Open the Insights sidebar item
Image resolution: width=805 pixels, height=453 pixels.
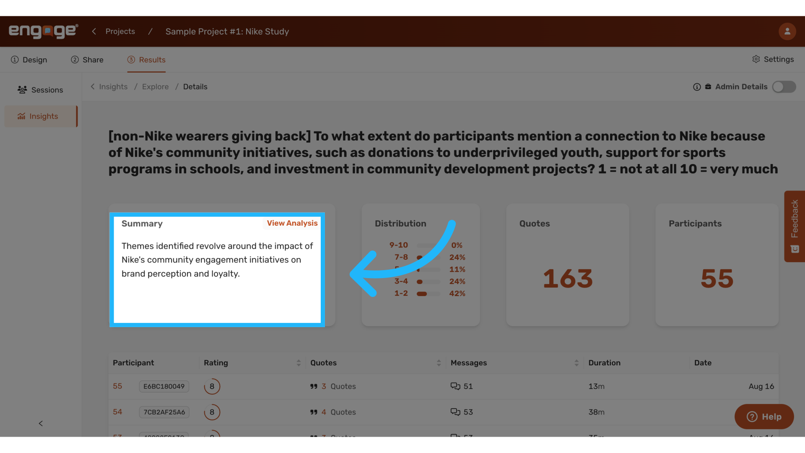[41, 116]
